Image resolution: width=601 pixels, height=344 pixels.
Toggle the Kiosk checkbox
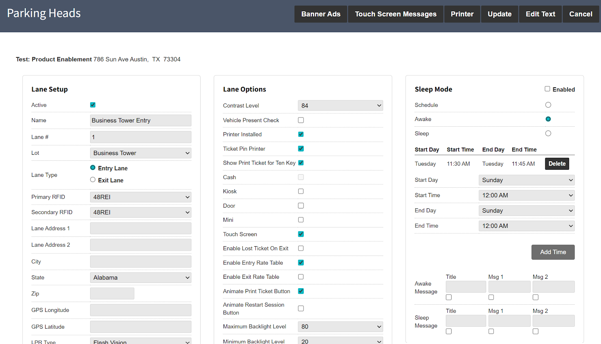click(x=301, y=191)
